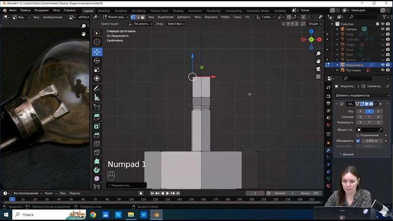393x221 pixels.
Task: Open the Вершина menu in viewport header
Action: 211,17
